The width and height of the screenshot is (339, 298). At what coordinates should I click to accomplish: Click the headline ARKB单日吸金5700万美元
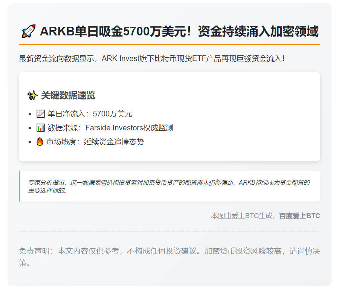point(179,31)
